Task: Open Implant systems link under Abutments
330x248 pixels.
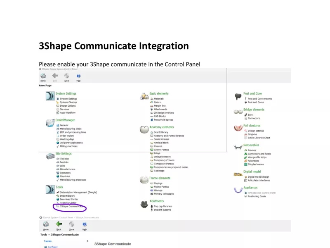Action: (x=163, y=210)
